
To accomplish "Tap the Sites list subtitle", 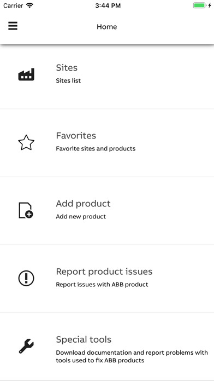I will point(68,80).
